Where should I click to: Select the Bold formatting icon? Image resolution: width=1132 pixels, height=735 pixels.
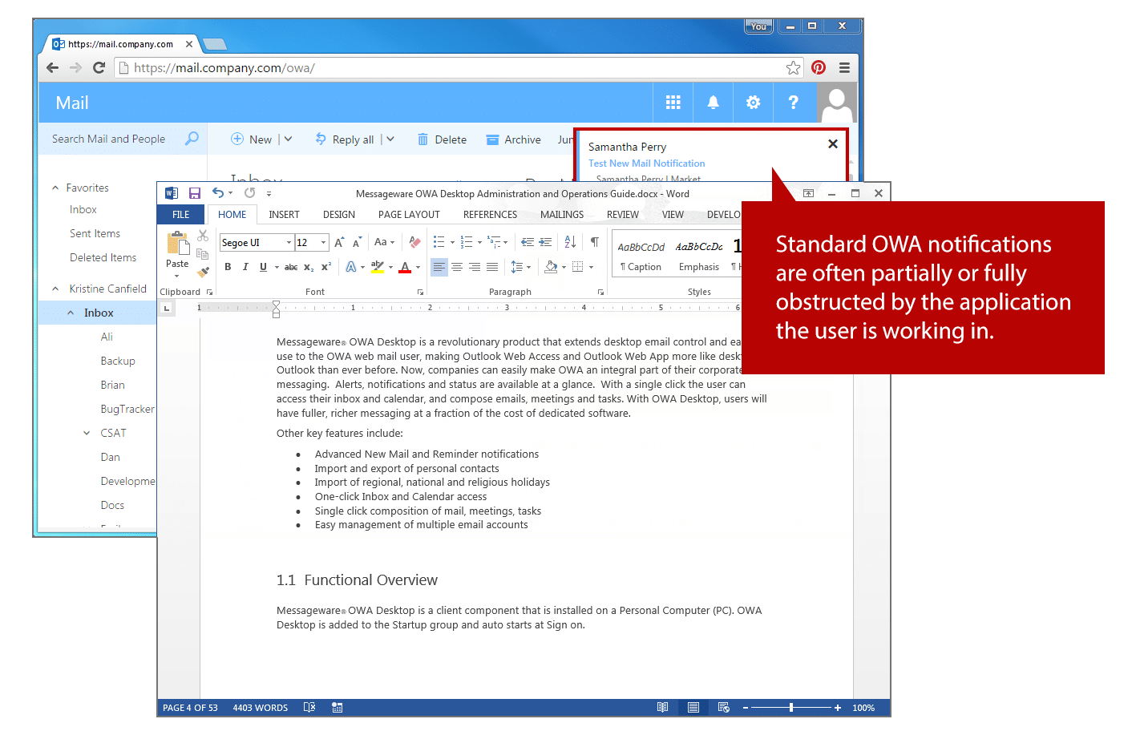[228, 266]
